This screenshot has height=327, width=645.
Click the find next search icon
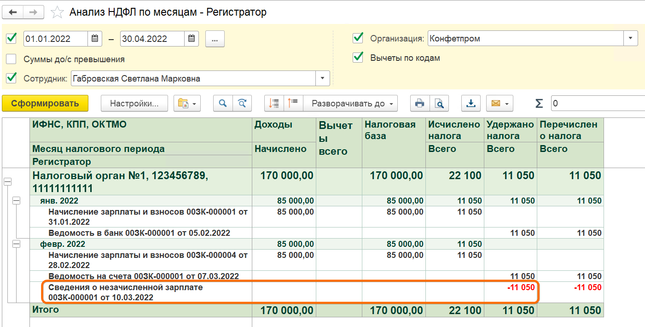(242, 103)
